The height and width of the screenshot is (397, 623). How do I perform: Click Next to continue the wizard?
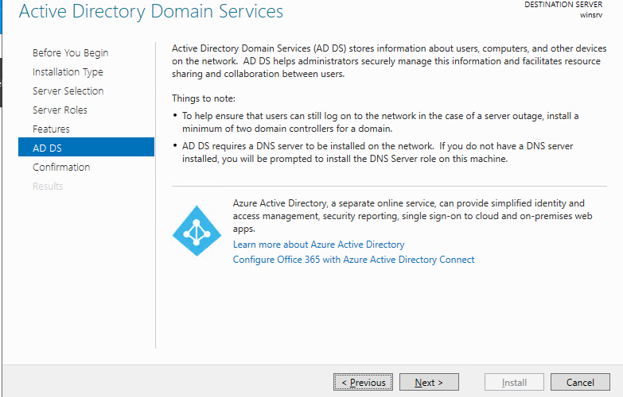tap(430, 383)
